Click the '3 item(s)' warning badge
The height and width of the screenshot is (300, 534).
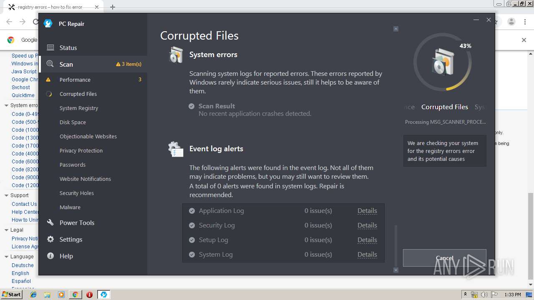pyautogui.click(x=128, y=64)
